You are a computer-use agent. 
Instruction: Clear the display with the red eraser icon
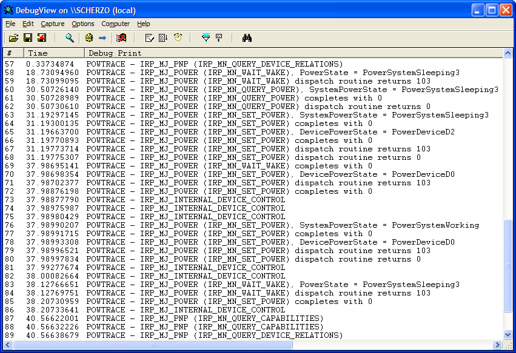pyautogui.click(x=121, y=38)
